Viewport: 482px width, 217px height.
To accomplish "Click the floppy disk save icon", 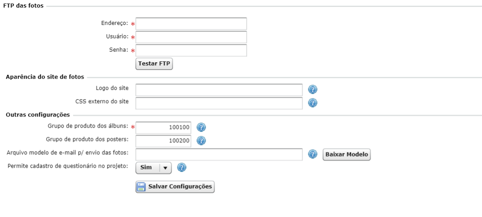I will click(141, 187).
